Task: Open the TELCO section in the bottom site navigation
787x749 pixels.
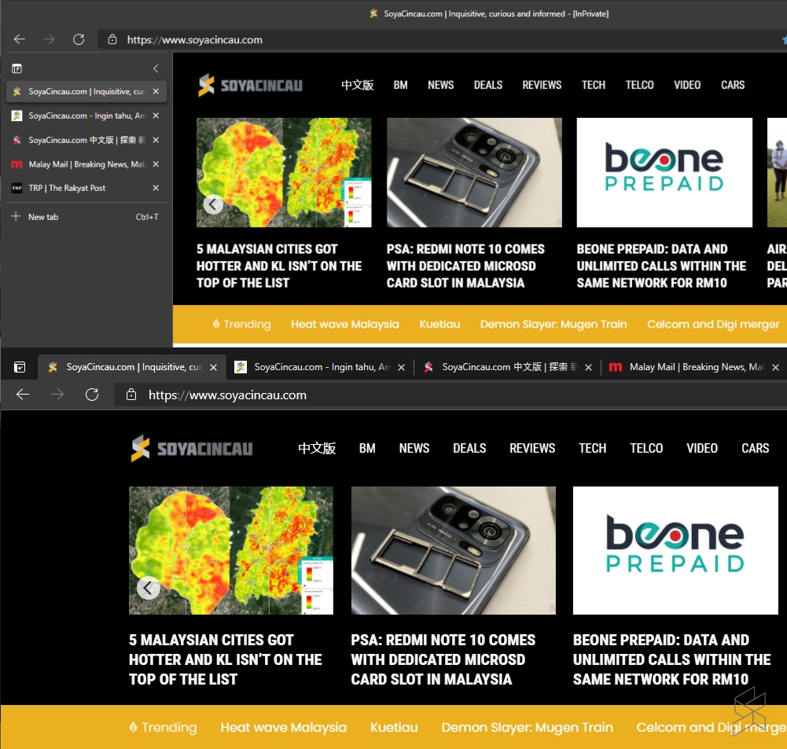Action: (x=646, y=448)
